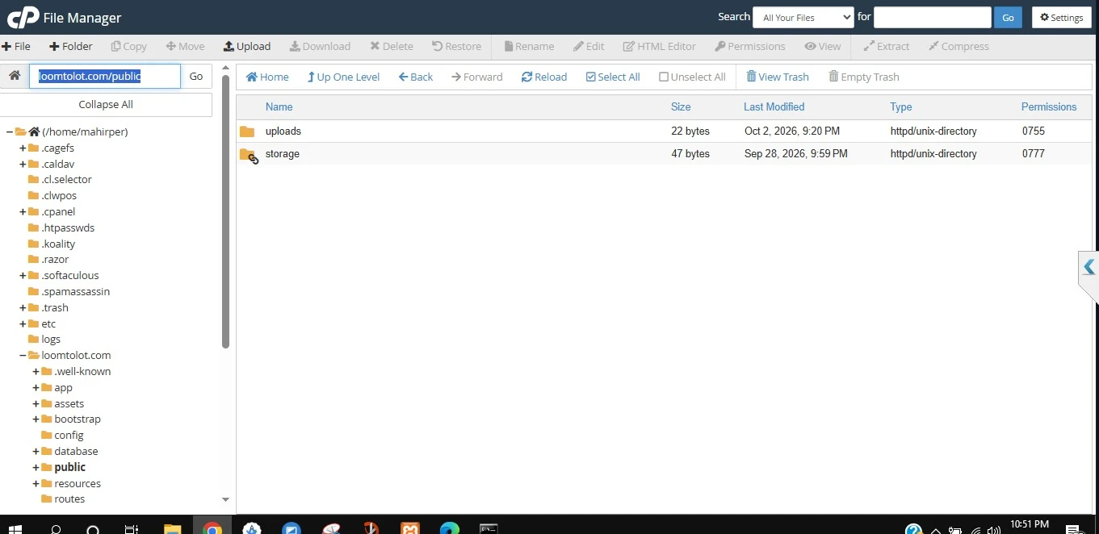Screen dimensions: 1099x534
Task: Click the Collapse All button
Action: tap(106, 104)
